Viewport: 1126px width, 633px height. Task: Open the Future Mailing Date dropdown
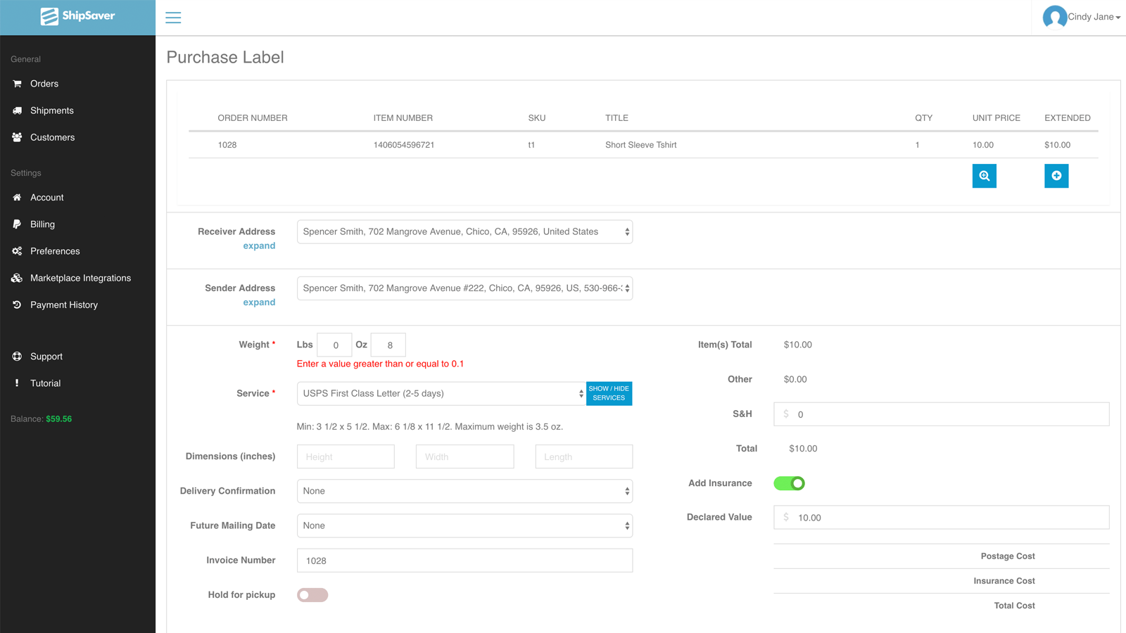pos(464,525)
